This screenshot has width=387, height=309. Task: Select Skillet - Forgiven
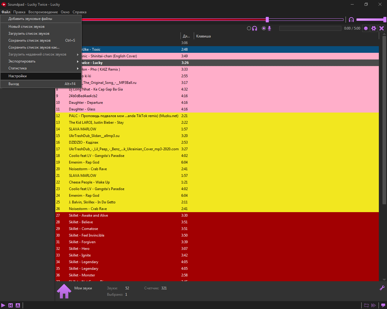(x=217, y=242)
